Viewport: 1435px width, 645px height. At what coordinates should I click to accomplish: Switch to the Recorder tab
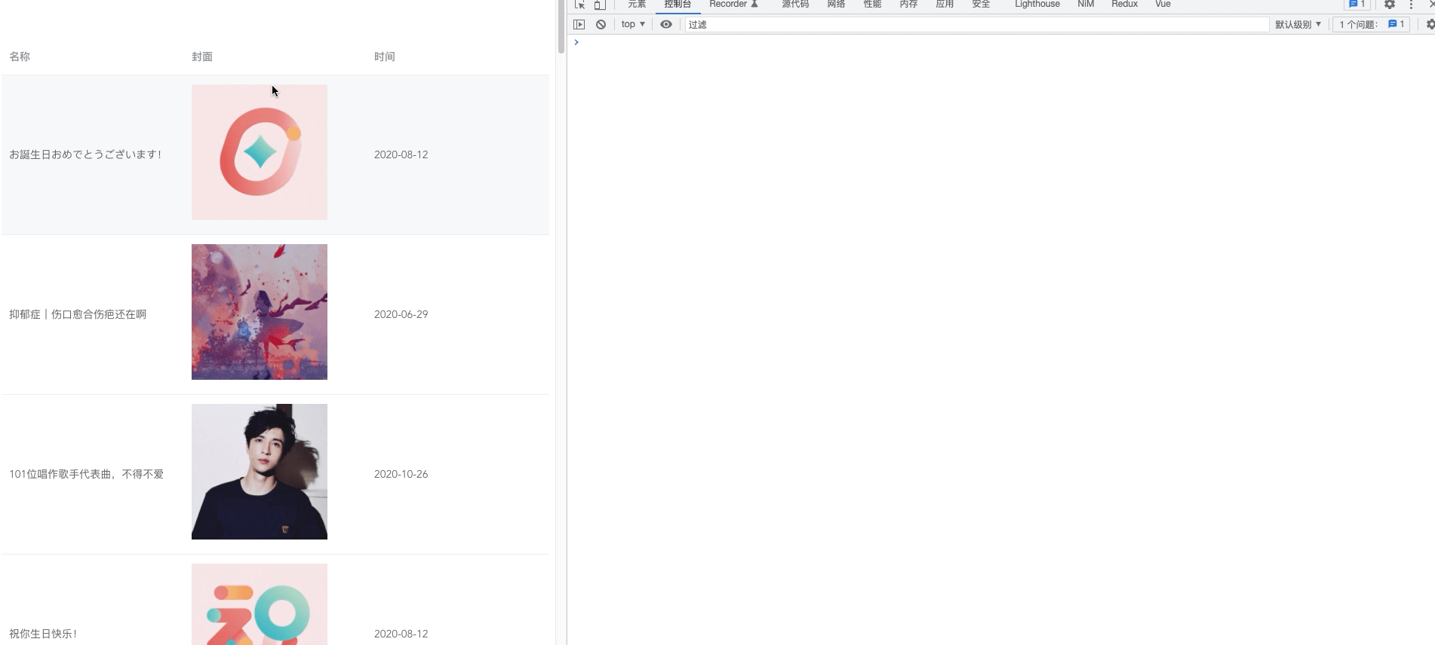[733, 5]
